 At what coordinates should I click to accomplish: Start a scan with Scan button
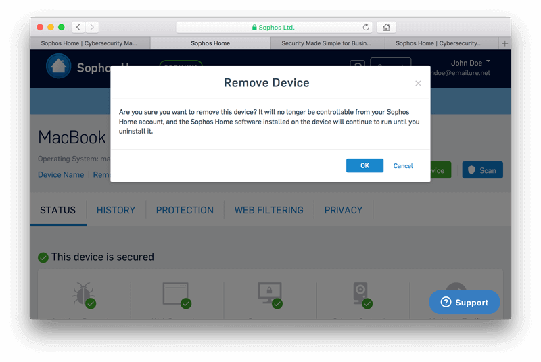click(x=482, y=170)
